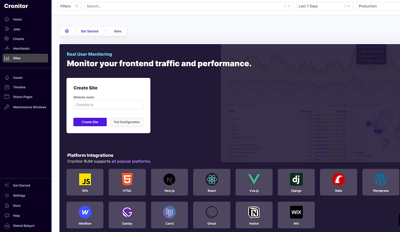Open Home from the sidebar
Image resolution: width=400 pixels, height=232 pixels.
[x=17, y=19]
